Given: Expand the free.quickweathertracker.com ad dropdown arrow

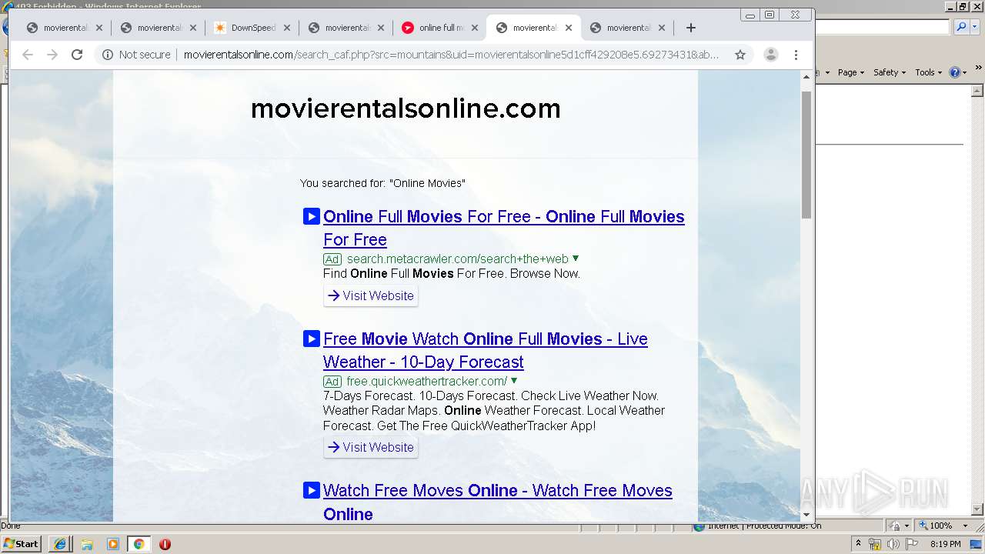Looking at the screenshot, I should point(514,381).
